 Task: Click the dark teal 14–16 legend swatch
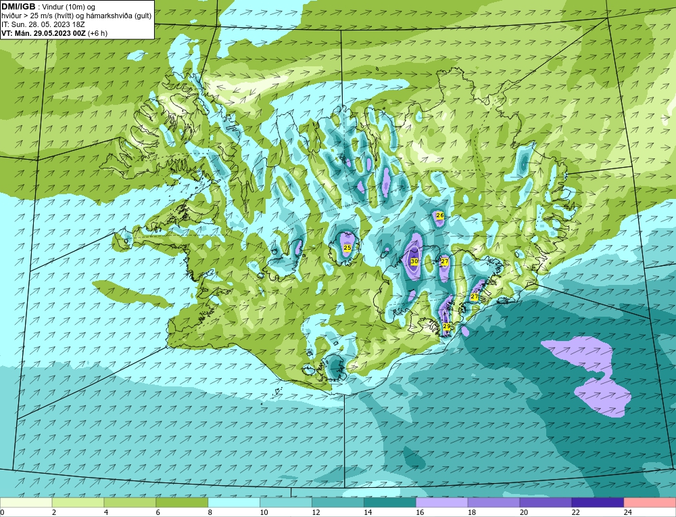point(390,503)
